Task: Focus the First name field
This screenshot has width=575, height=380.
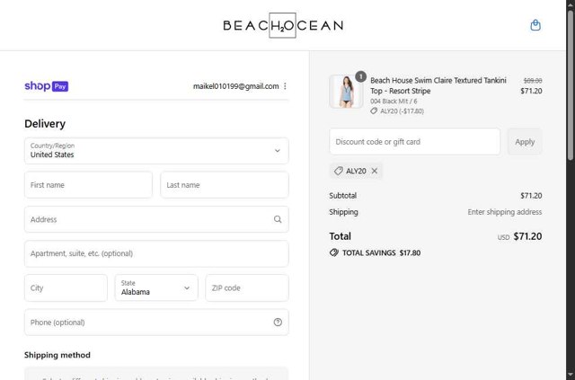Action: 88,185
